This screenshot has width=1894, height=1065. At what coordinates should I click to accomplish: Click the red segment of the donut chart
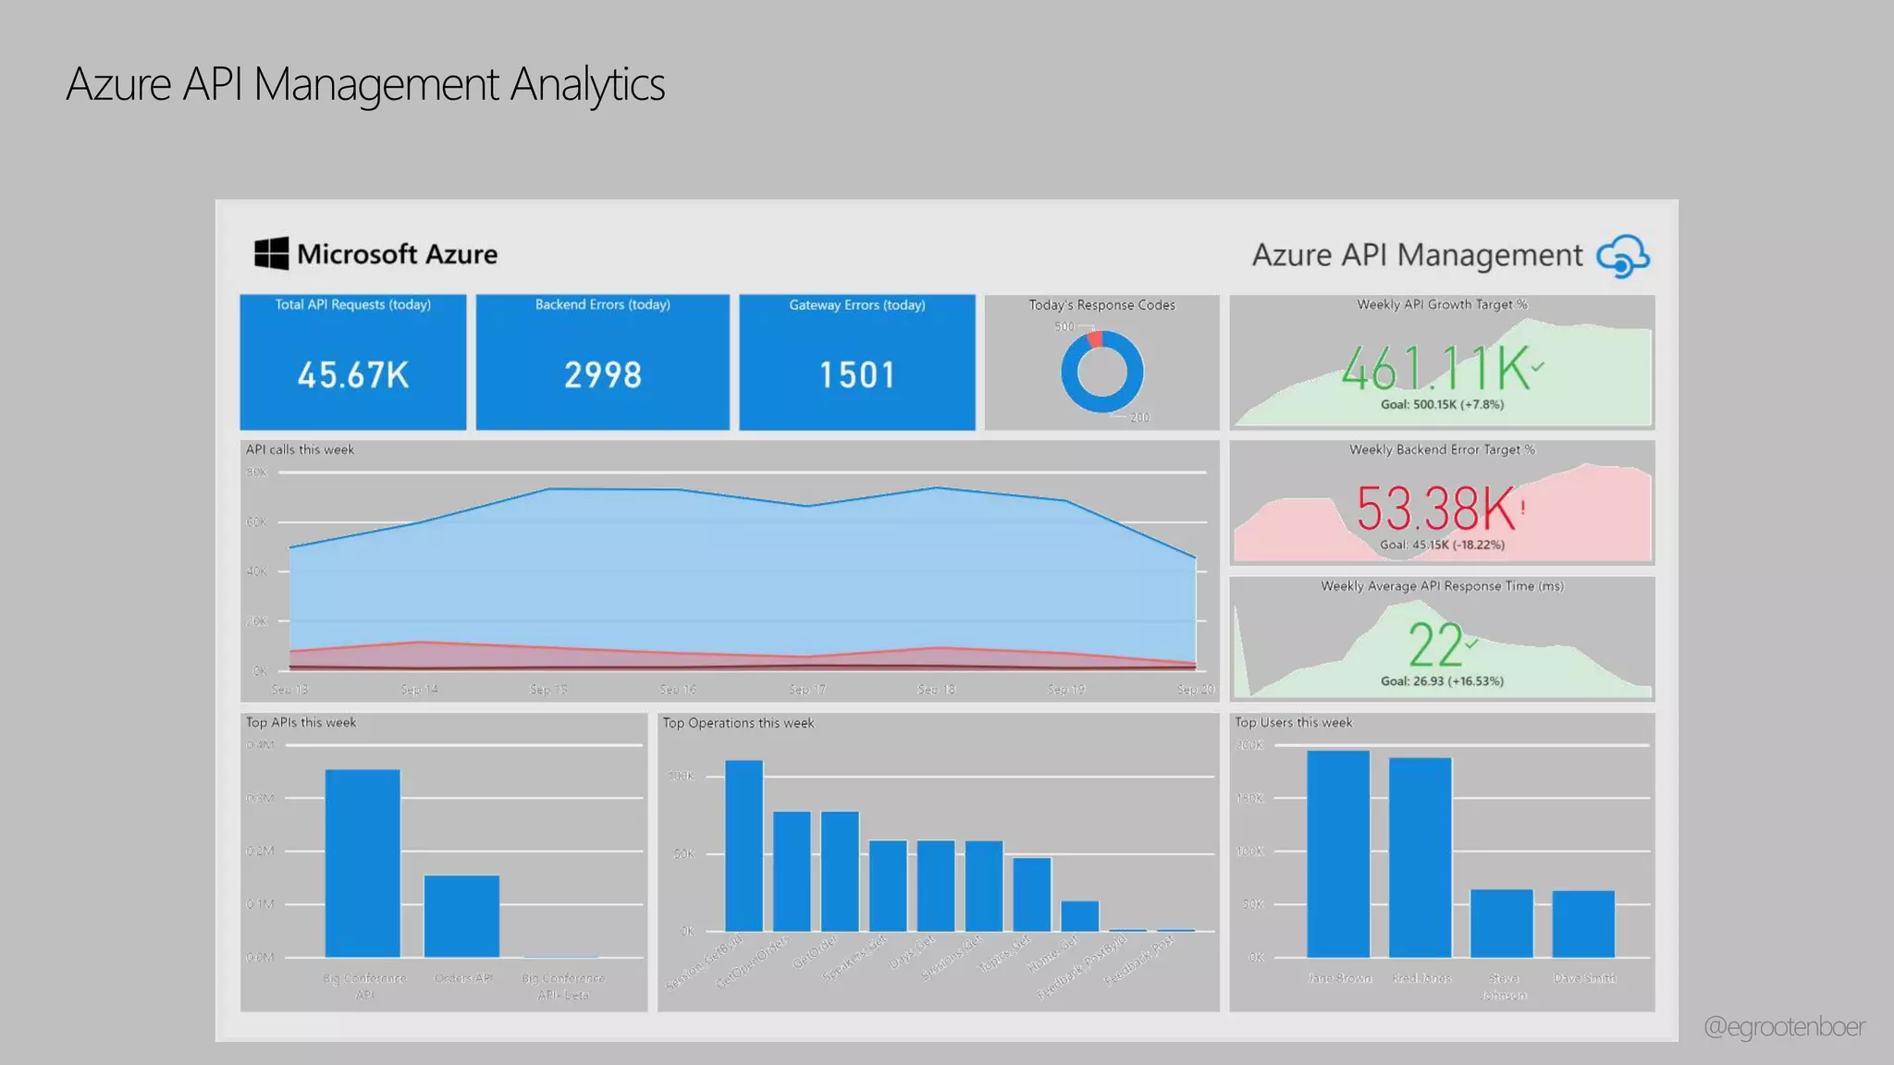coord(1095,339)
